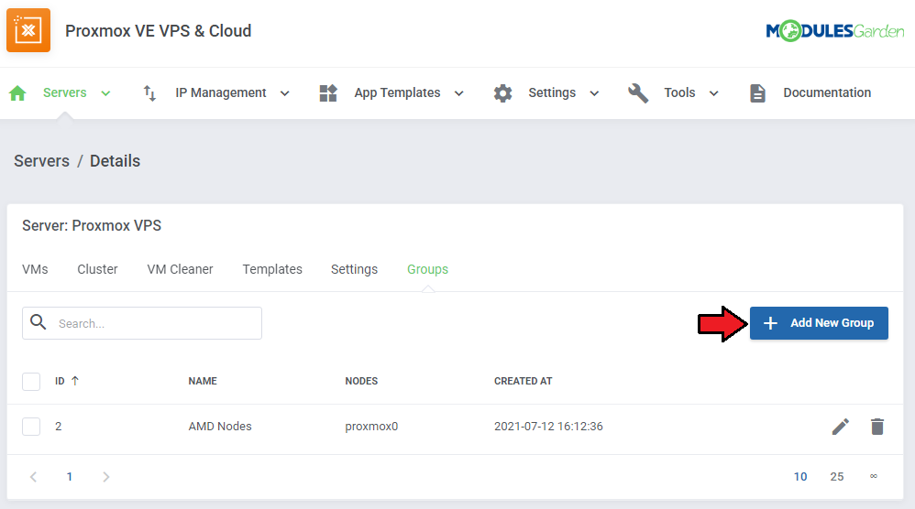Screen dimensions: 915x509
Task: Expand the IP Management dropdown chevron
Action: click(x=285, y=93)
